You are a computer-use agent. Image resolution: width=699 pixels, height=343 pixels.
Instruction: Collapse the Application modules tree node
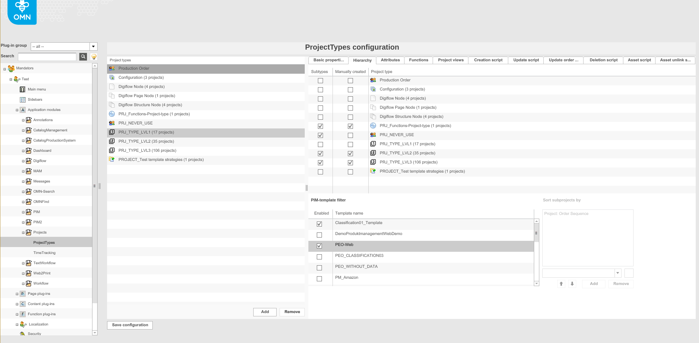(x=17, y=109)
